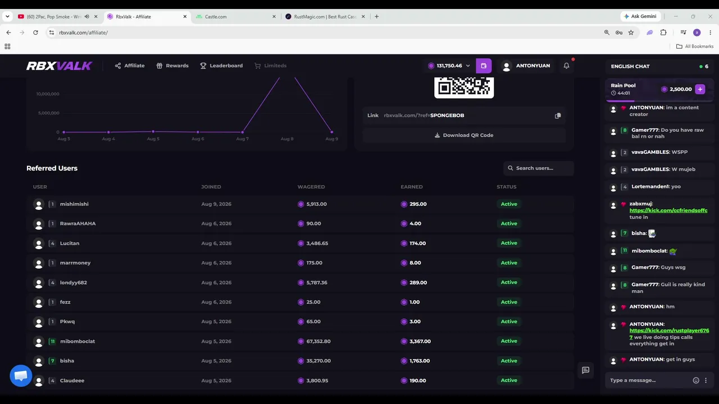Click the avatar icon of Pkwq row
Viewport: 719px width, 404px height.
pos(39,322)
